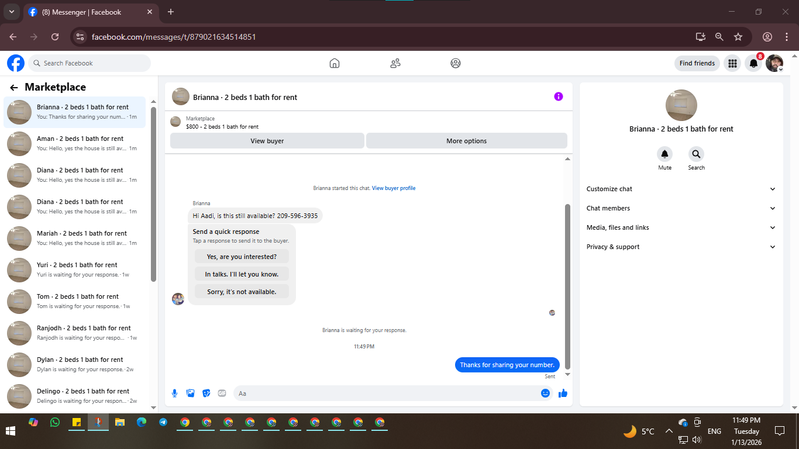Select the Messenger | Facebook browser tab
Screen dimensions: 799x449
(x=91, y=12)
